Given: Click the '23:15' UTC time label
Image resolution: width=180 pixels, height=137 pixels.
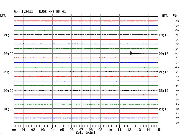Looking at the screenshot, I should [164, 109].
